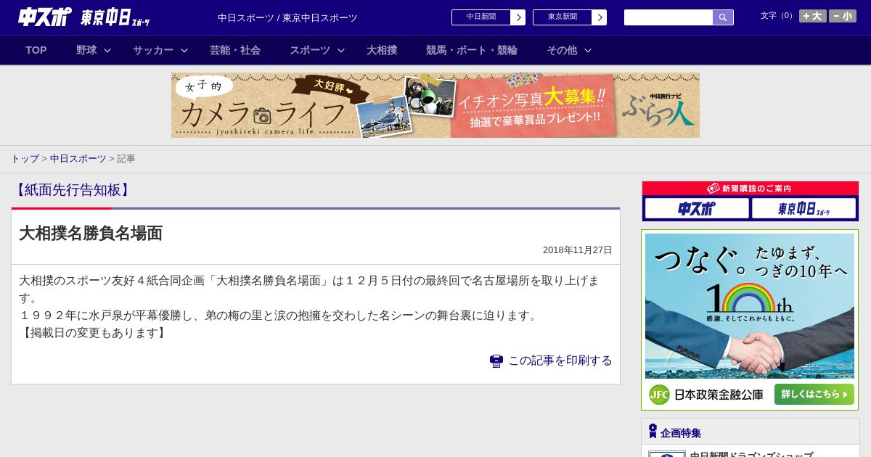The width and height of the screenshot is (871, 457).
Task: Expand 野球 dropdown chevron
Action: click(x=107, y=50)
